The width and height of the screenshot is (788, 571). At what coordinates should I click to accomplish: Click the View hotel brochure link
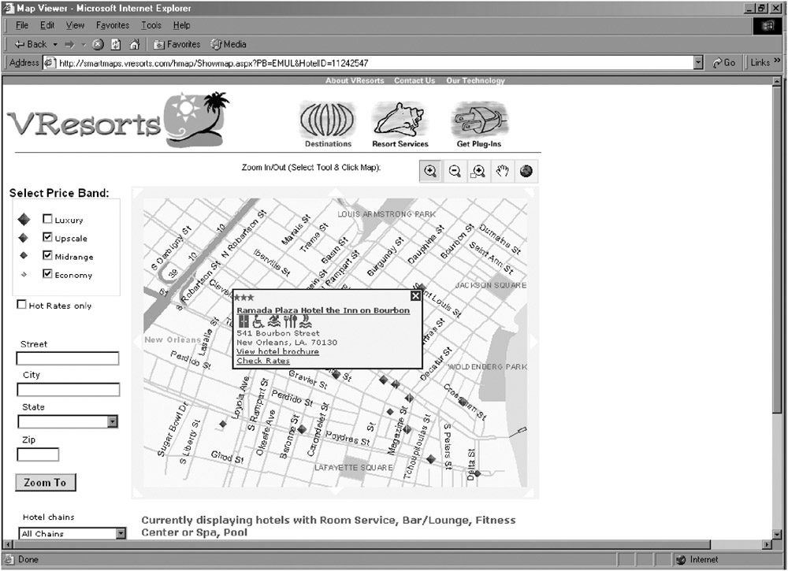(278, 351)
